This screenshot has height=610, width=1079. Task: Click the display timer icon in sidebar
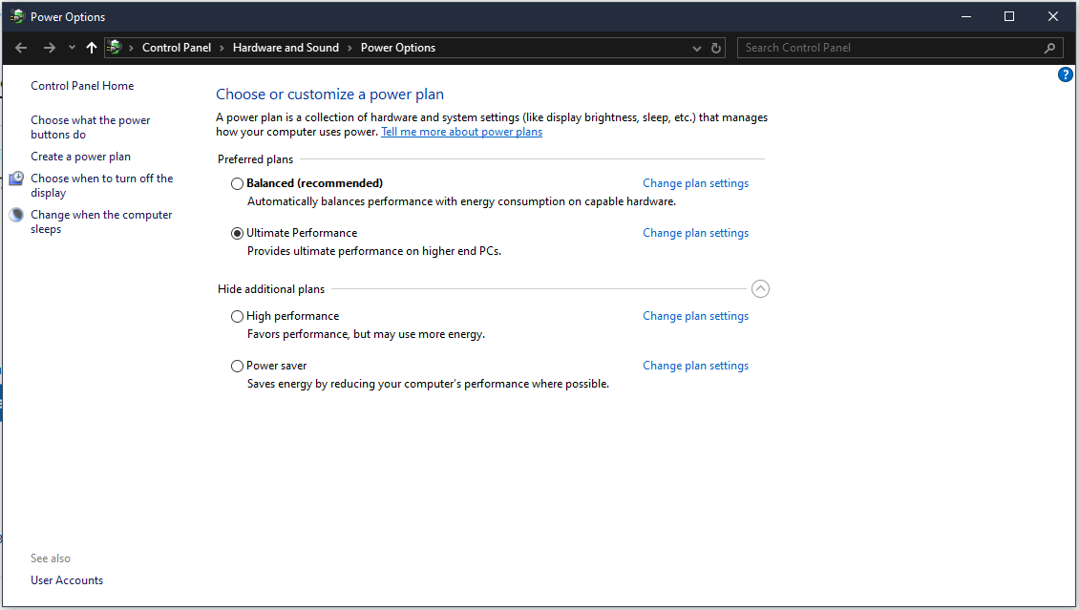[x=16, y=179]
